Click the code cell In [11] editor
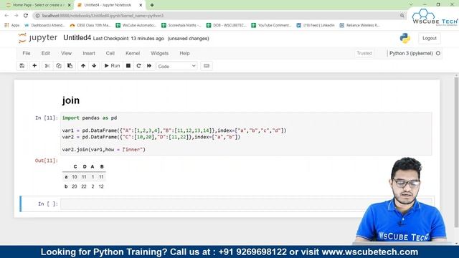This screenshot has height=258, width=459. tap(246, 134)
